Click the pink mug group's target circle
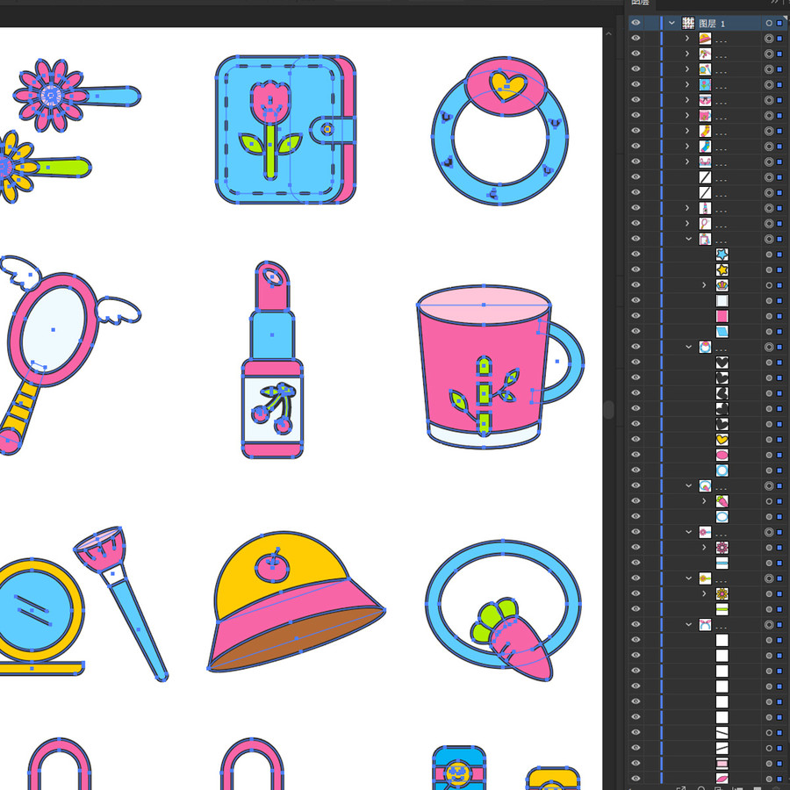 [769, 115]
